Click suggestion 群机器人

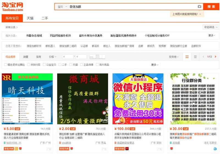tap(50, 46)
